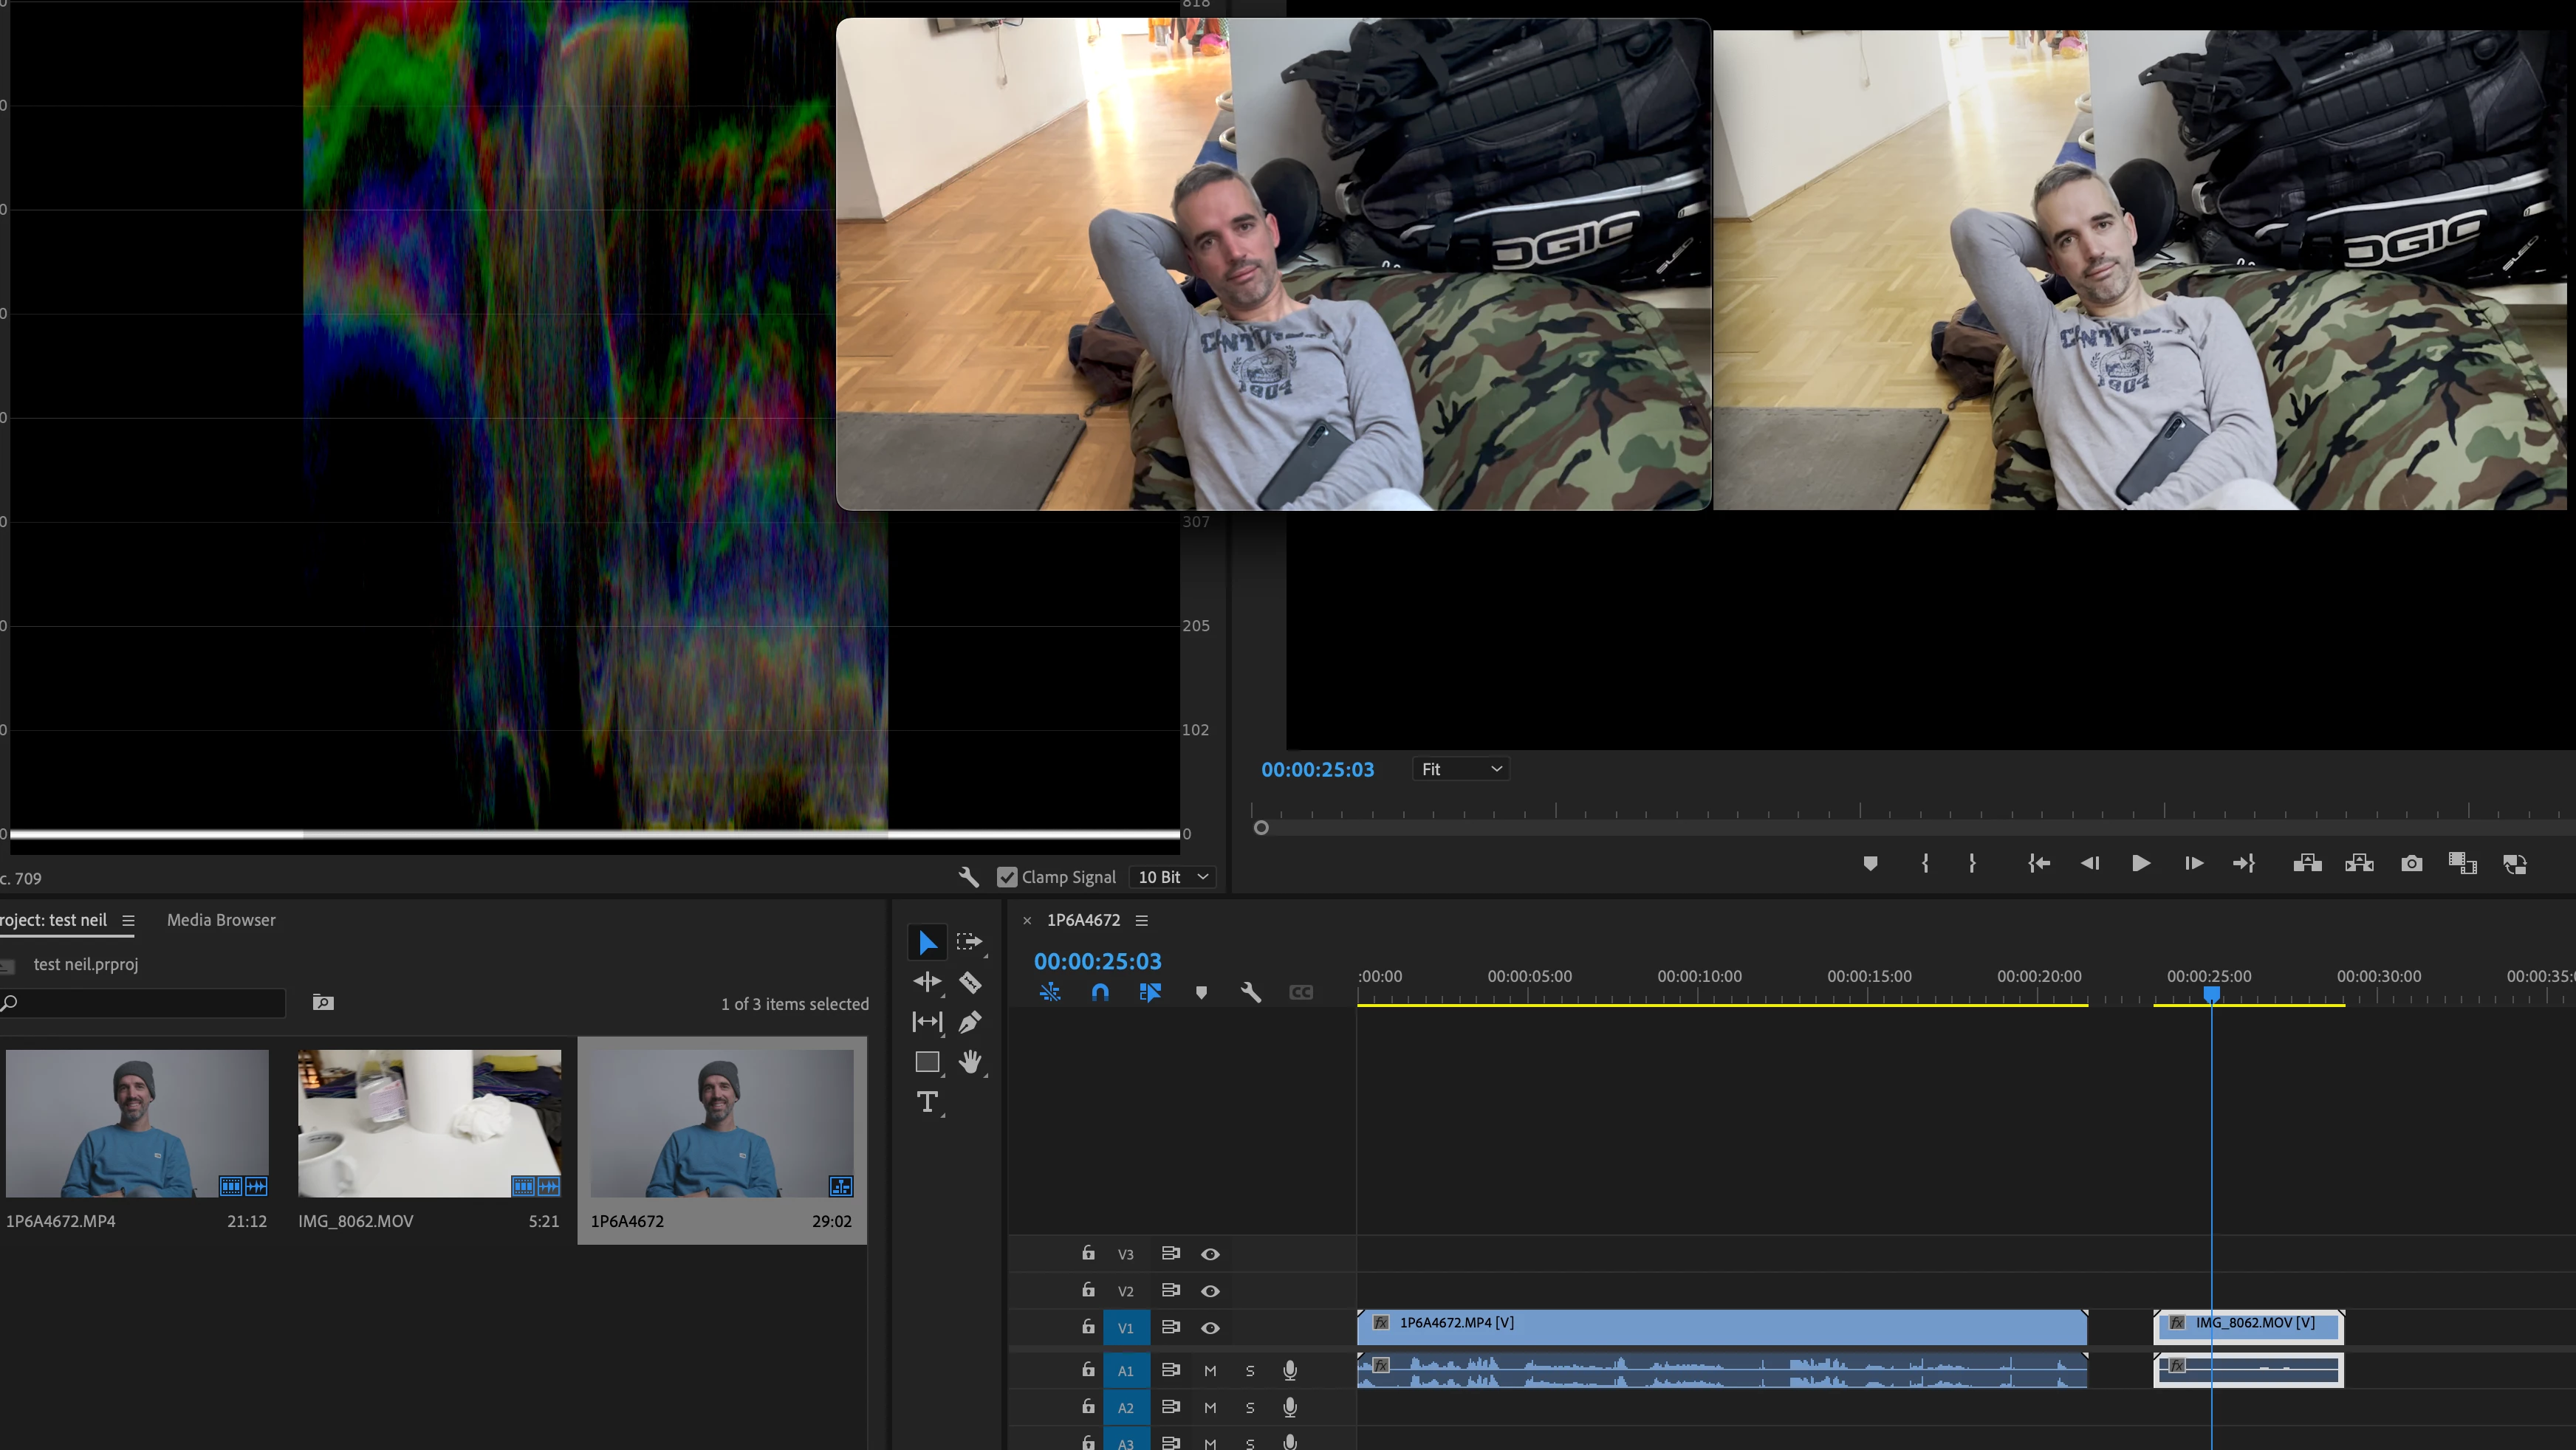
Task: Open the 1P6A4672 sequence panel menu
Action: pos(1142,920)
